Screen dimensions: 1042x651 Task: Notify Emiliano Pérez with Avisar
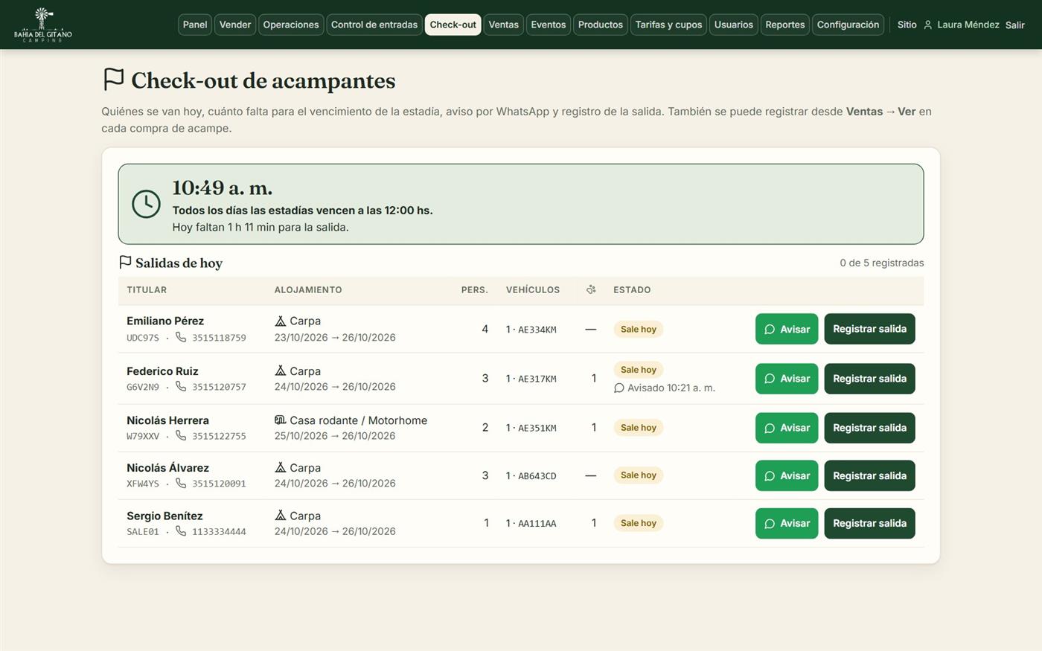coord(787,329)
